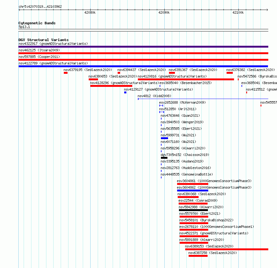
Task: Open nsv4120816 gnomADStructuralVariants label
Action: pos(172,76)
